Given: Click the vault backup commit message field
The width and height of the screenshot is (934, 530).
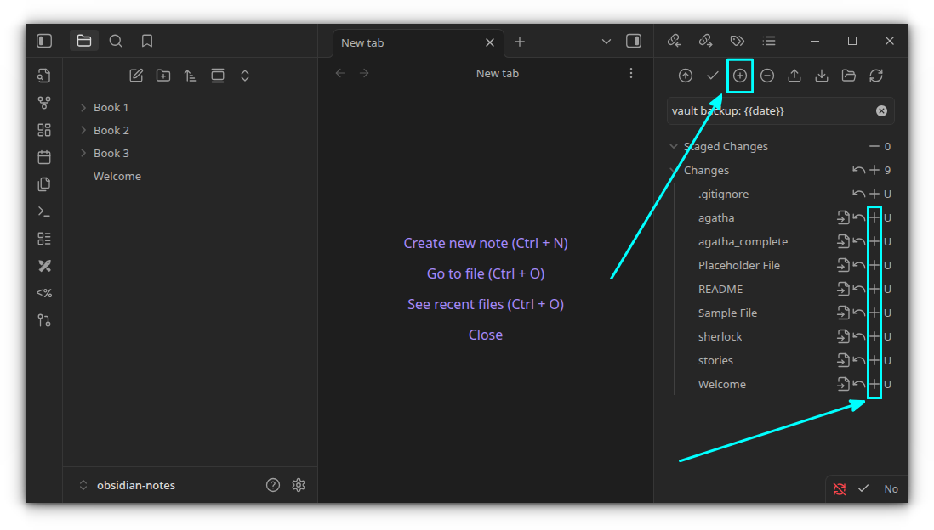Looking at the screenshot, I should (766, 110).
